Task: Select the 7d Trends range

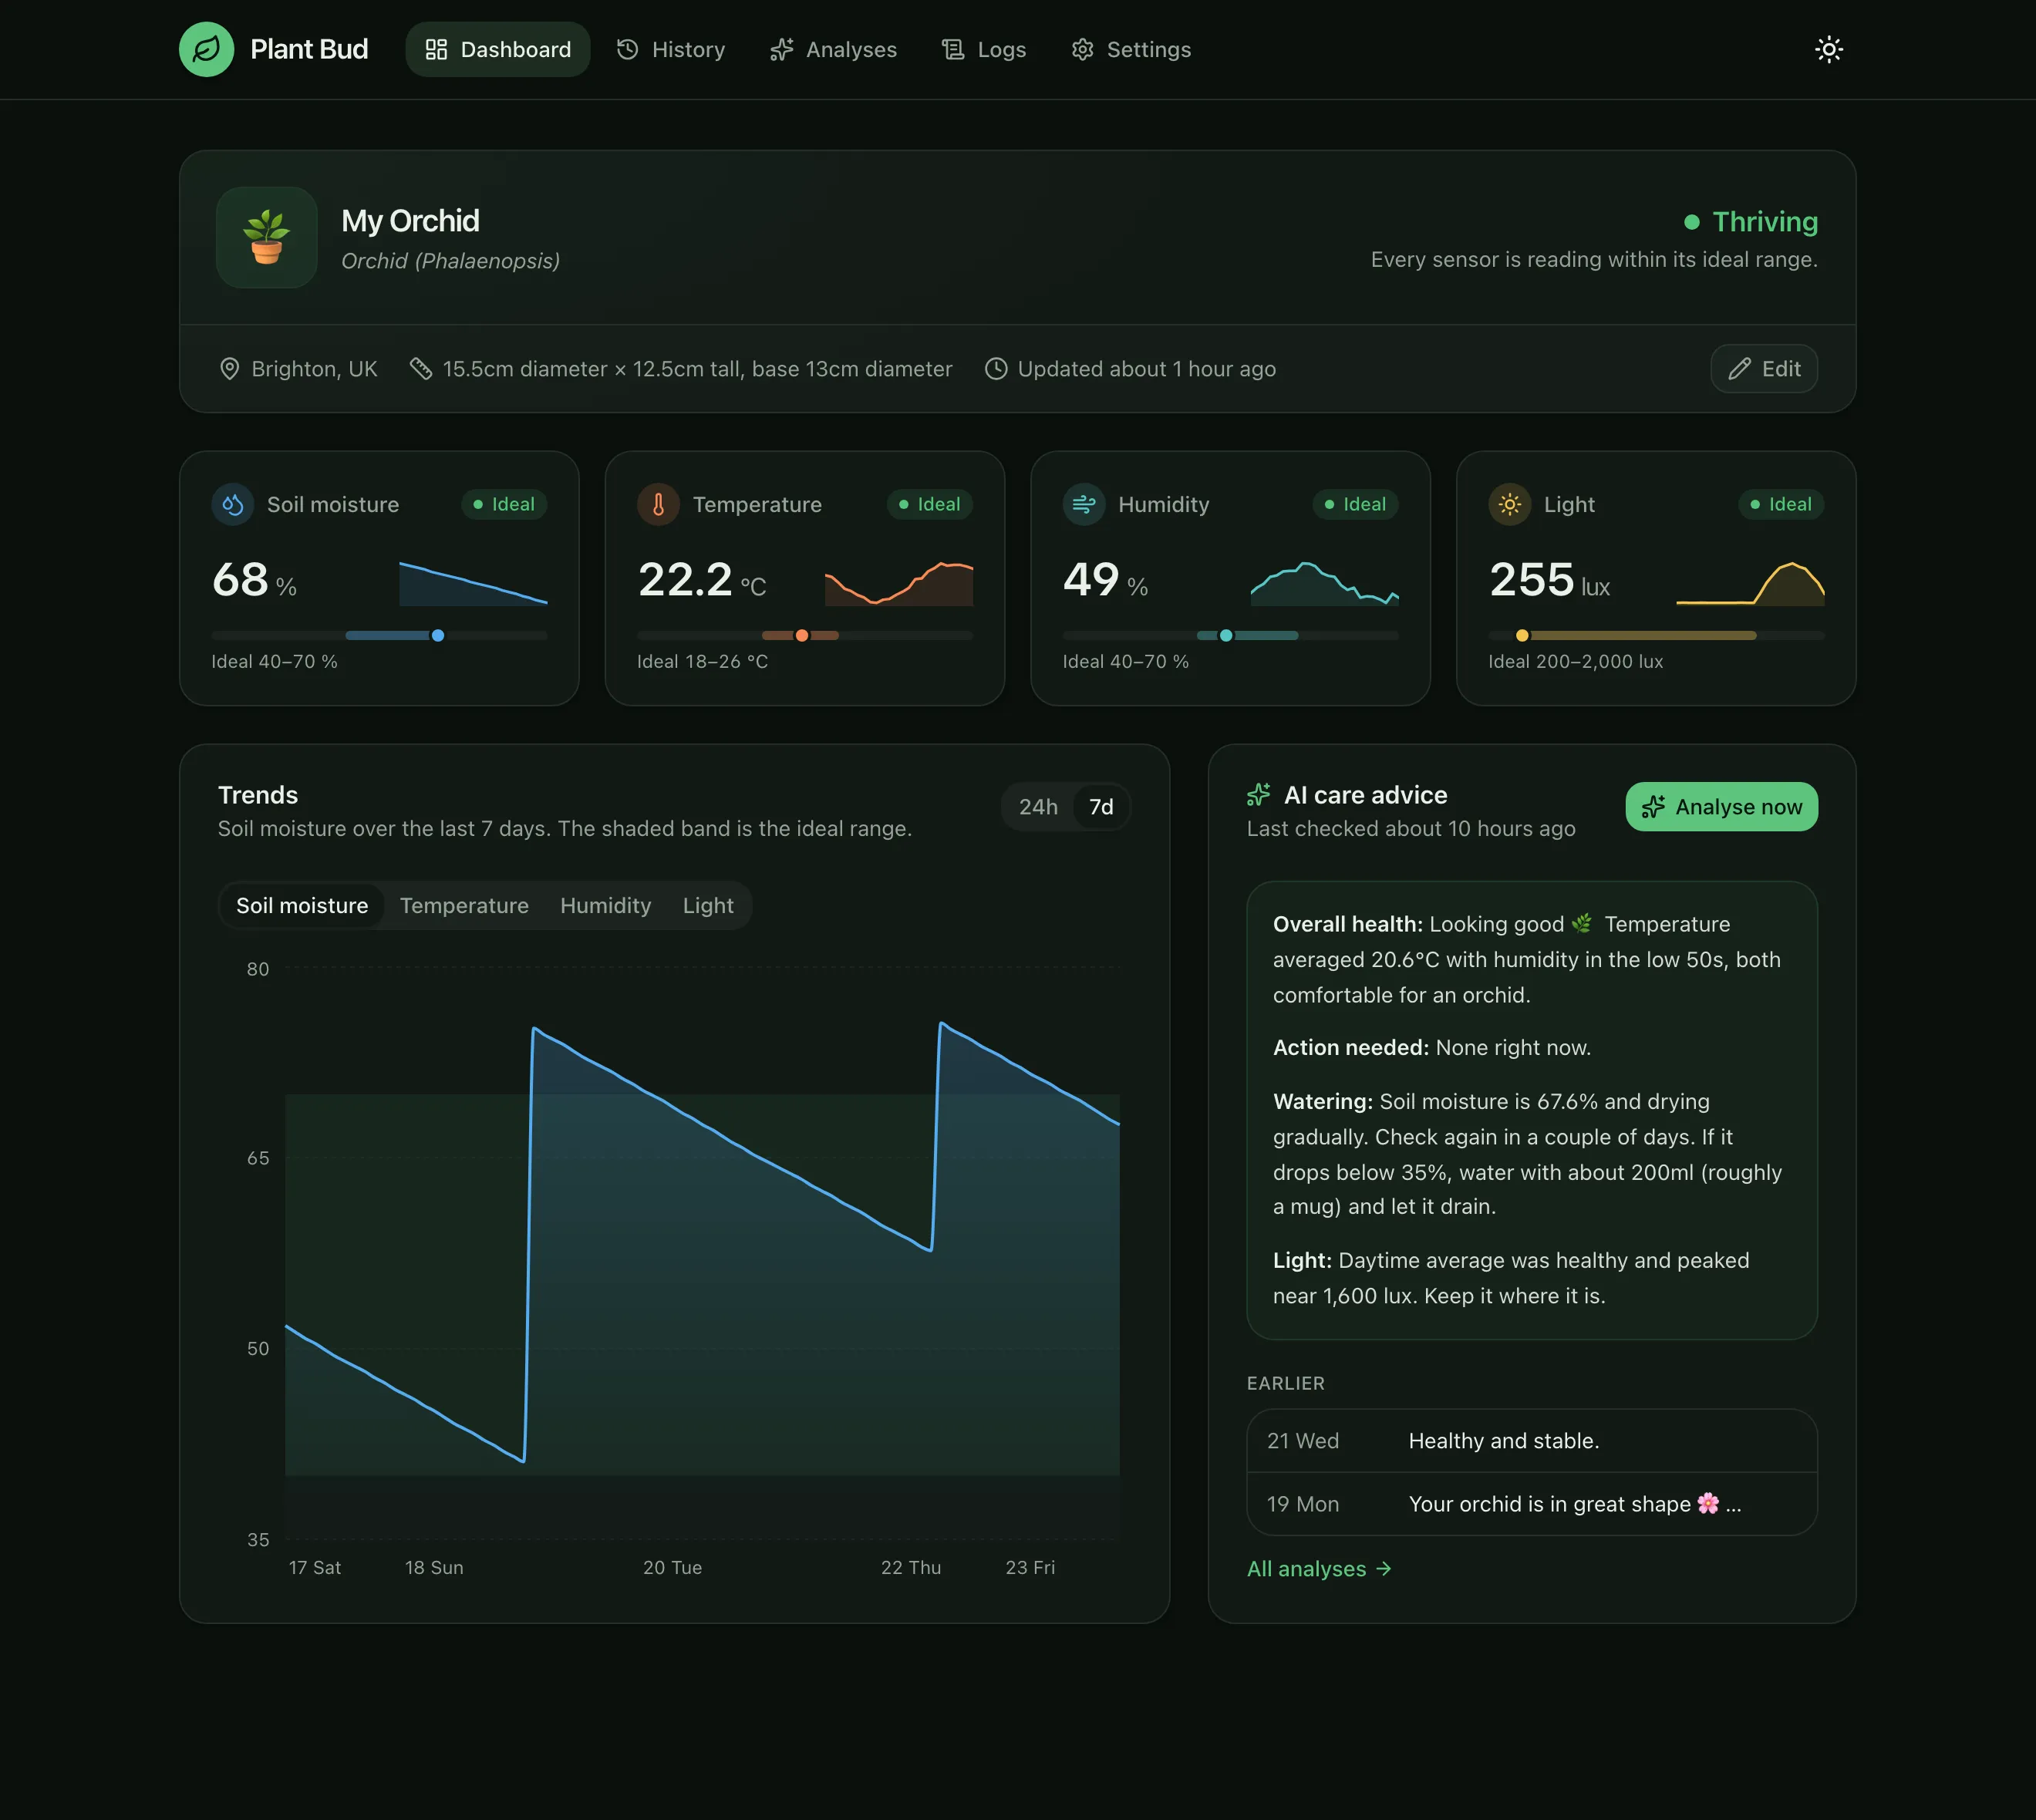Action: coord(1101,807)
